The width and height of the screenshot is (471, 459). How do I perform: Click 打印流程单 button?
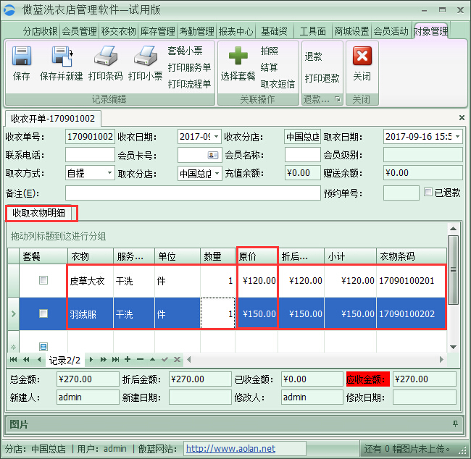189,84
